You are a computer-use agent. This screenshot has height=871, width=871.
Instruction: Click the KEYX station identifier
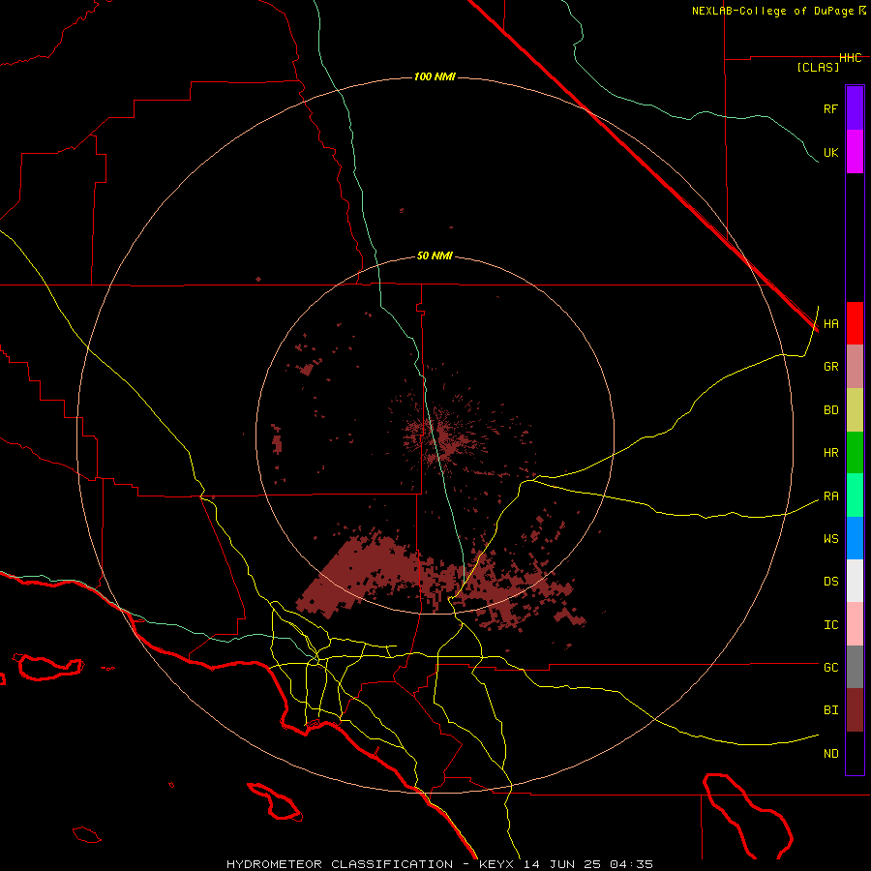tap(498, 864)
